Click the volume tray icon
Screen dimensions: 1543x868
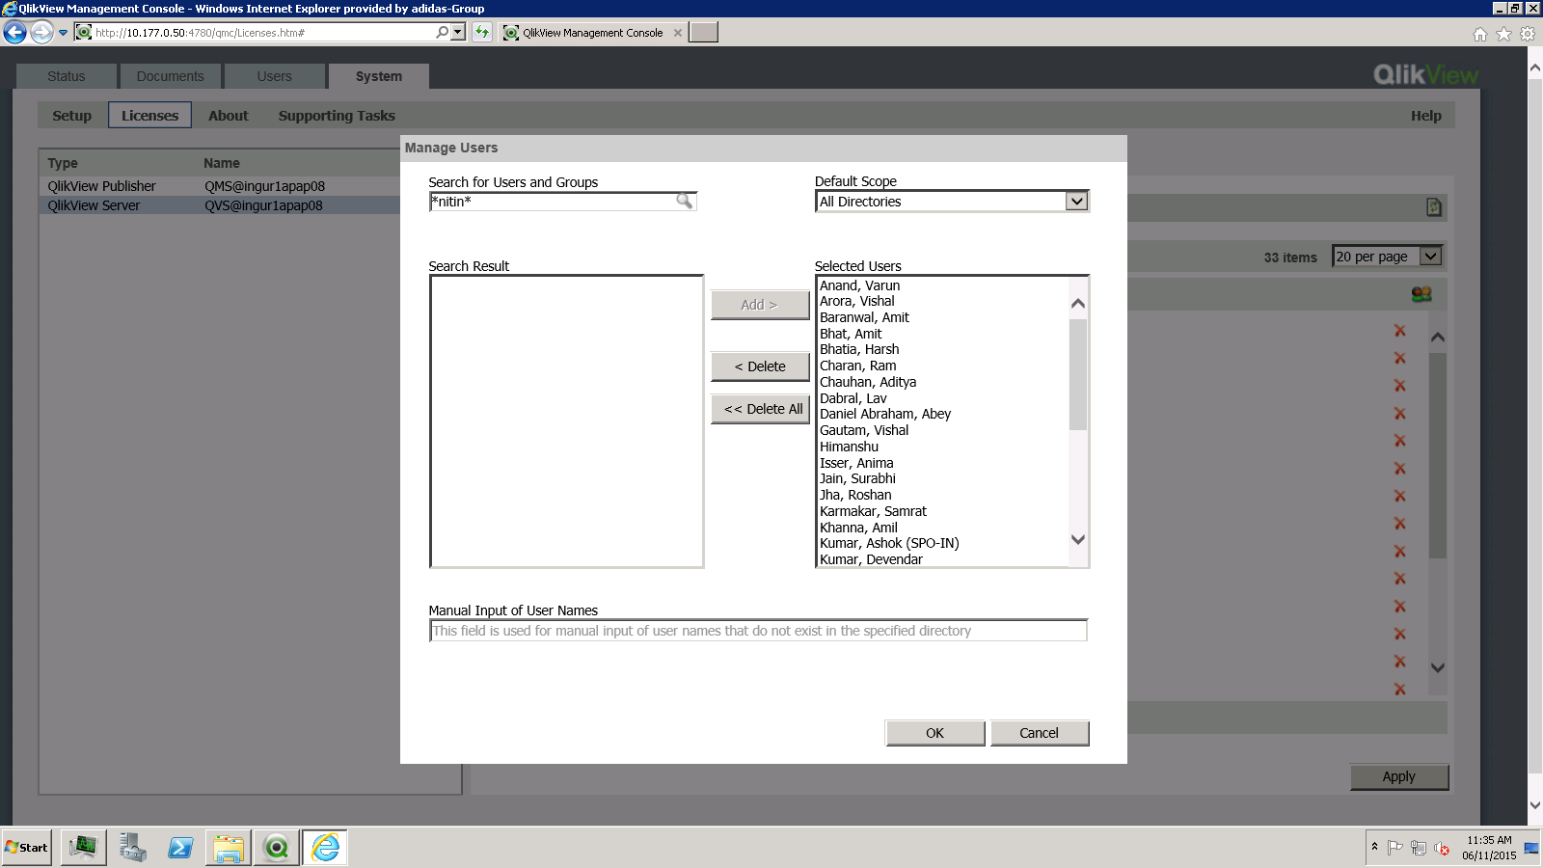[1442, 849]
